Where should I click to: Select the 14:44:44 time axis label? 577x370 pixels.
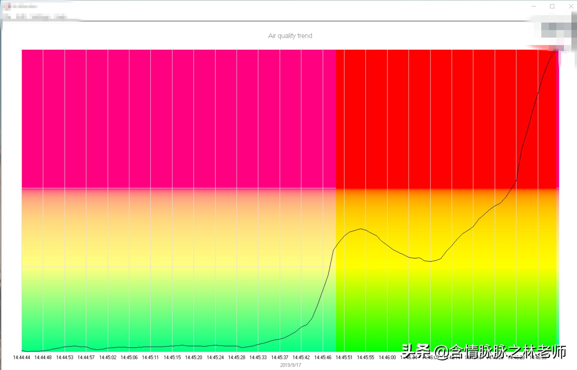point(22,357)
